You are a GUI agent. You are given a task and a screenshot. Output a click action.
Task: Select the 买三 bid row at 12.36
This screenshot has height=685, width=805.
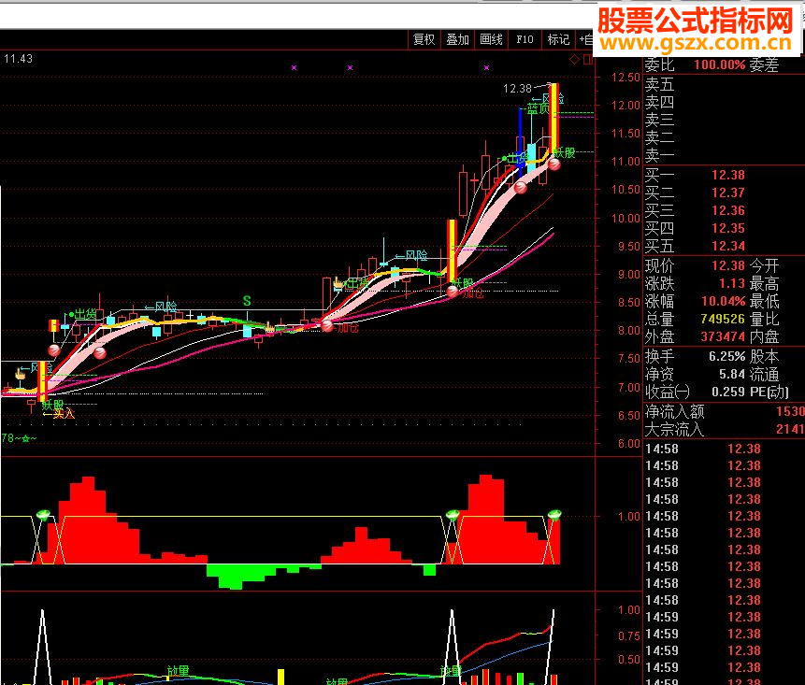pos(725,210)
